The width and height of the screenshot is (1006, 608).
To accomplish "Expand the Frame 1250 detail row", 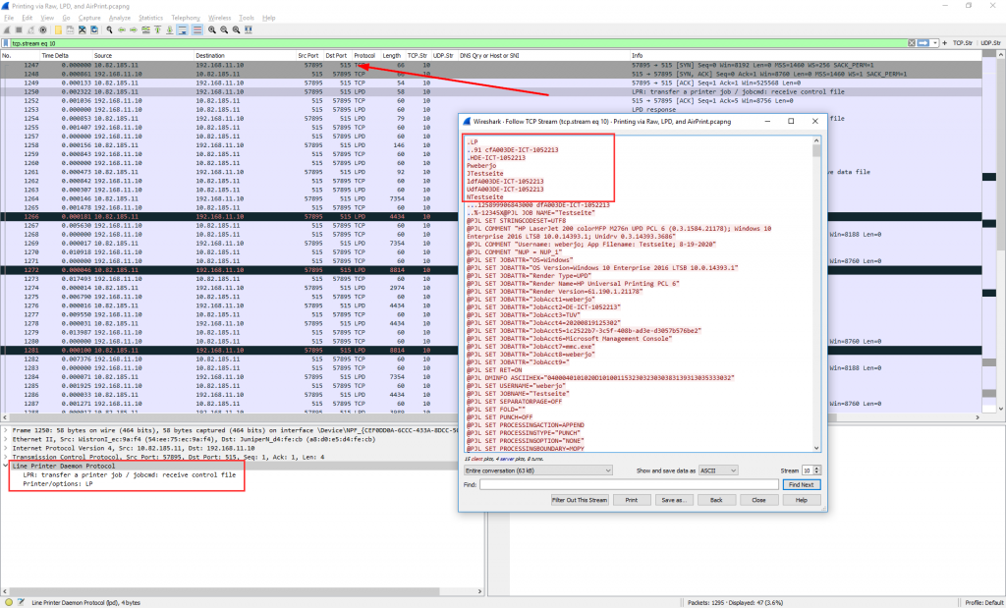I will pos(6,430).
